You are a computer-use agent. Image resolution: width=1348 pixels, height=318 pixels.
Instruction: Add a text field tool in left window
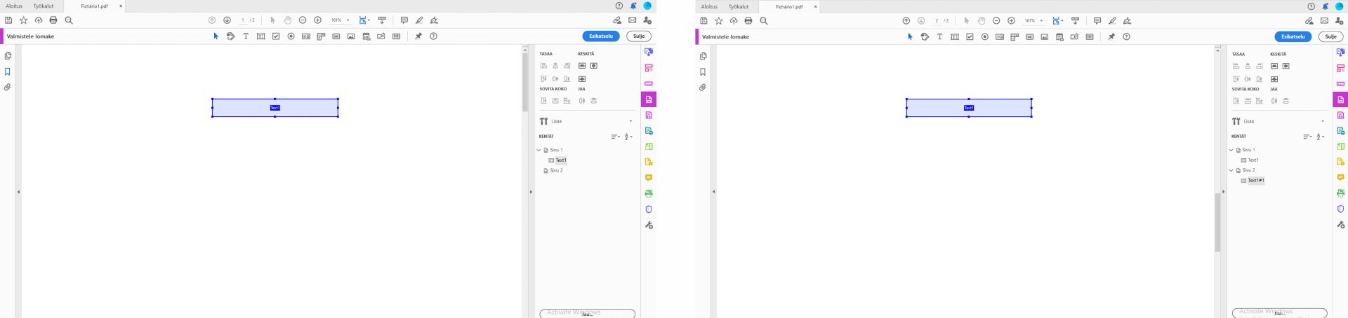pos(260,36)
